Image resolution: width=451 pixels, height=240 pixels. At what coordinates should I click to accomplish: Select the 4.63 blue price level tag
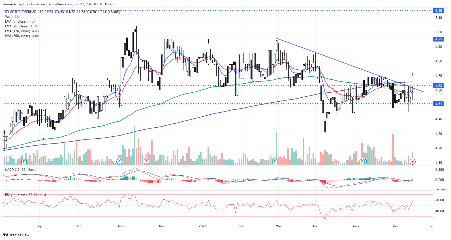click(439, 86)
